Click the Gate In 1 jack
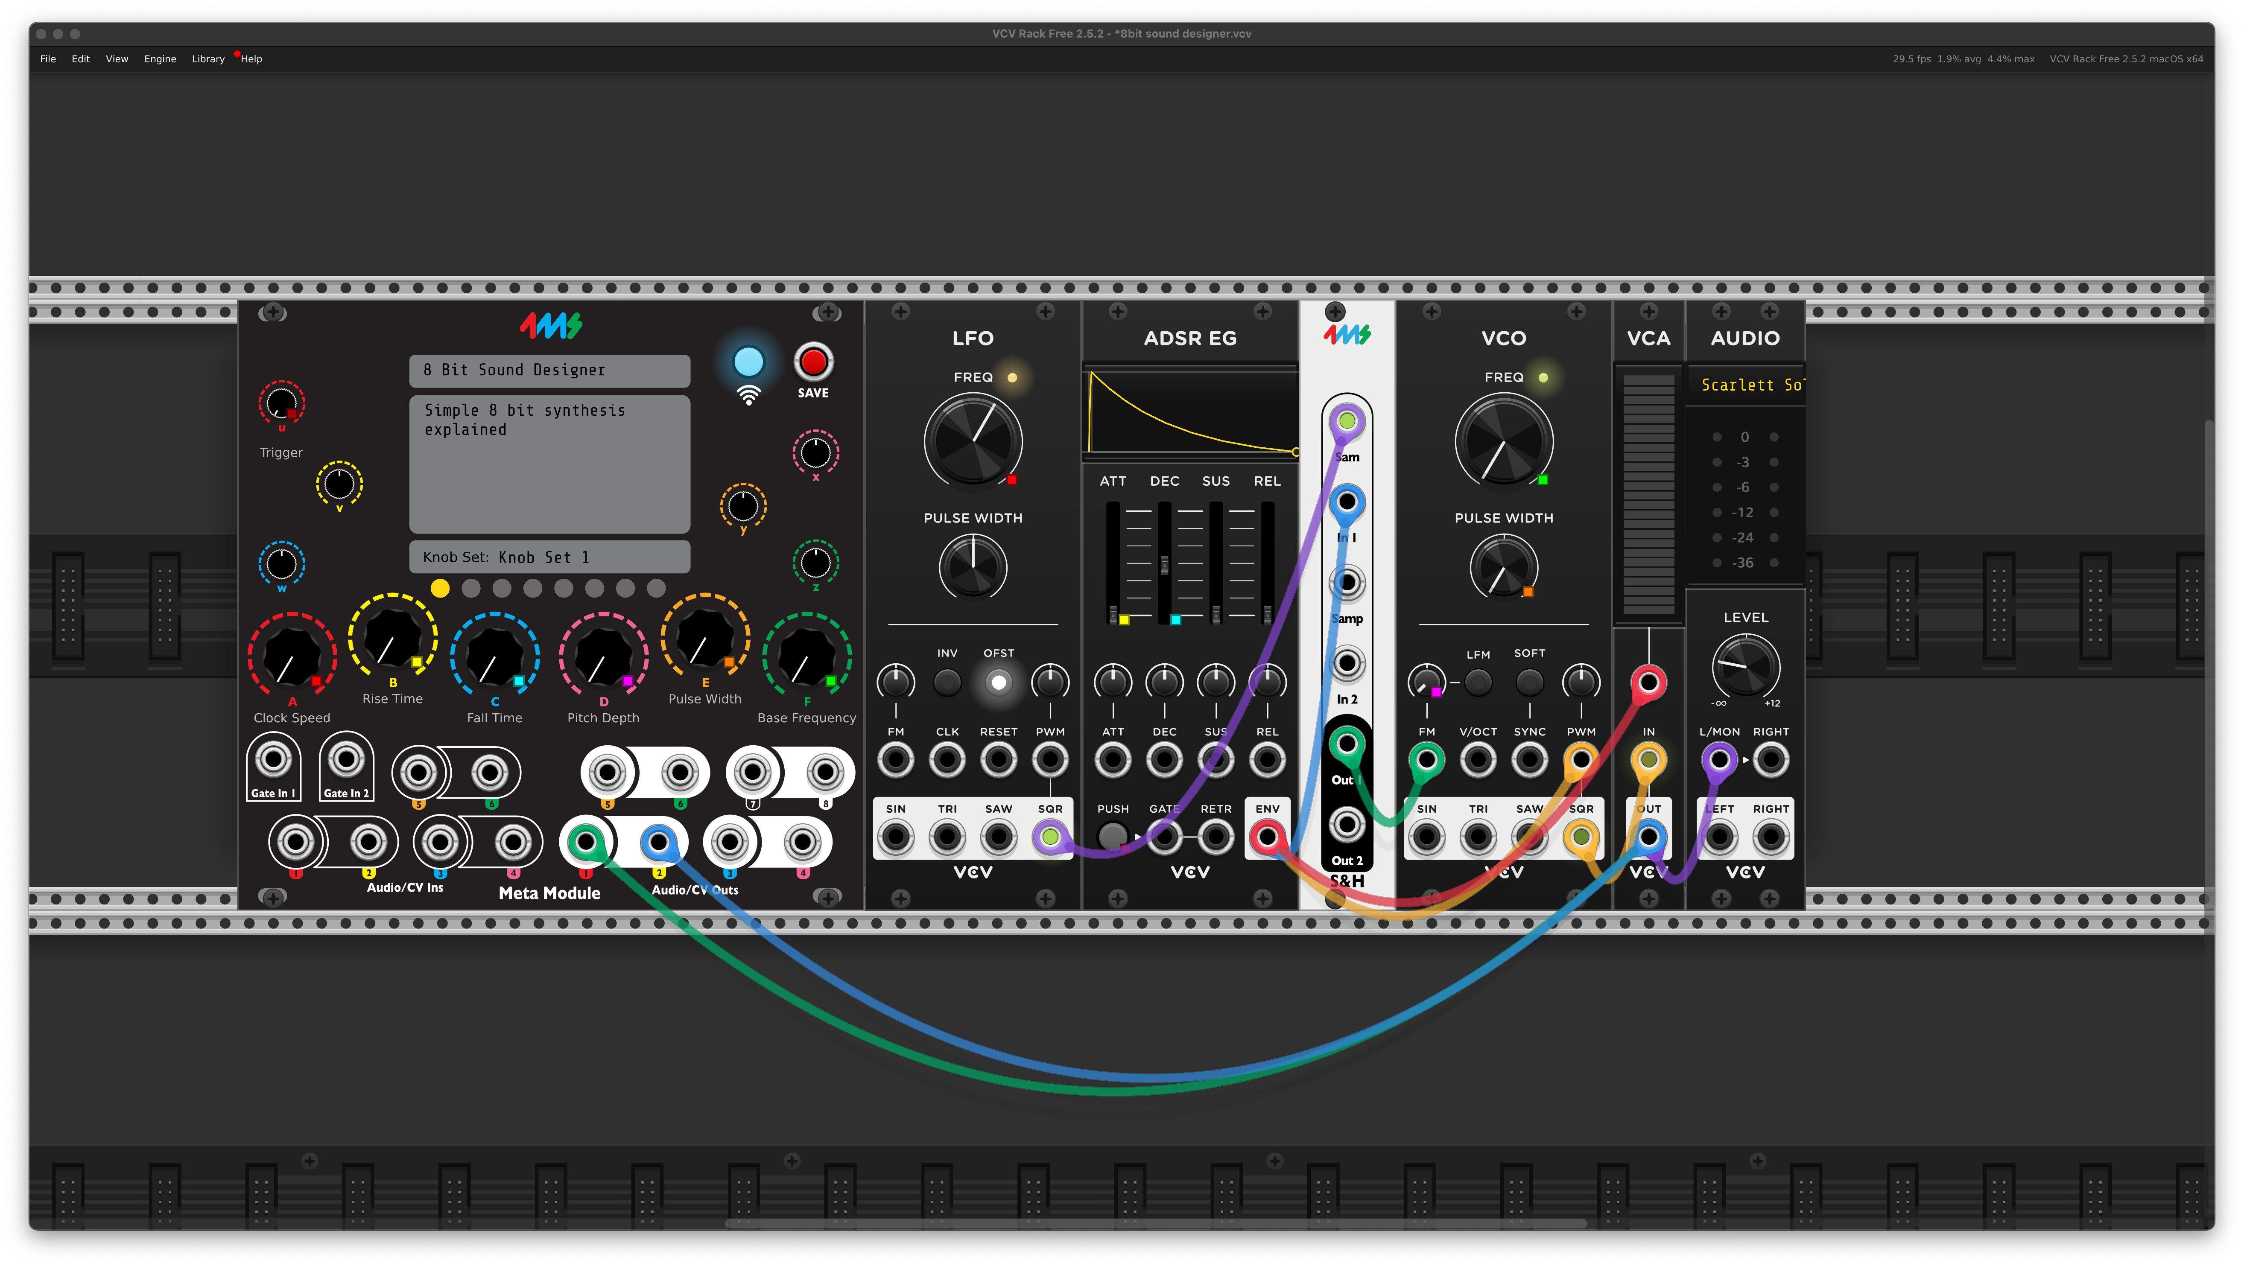2244x1266 pixels. tap(274, 760)
